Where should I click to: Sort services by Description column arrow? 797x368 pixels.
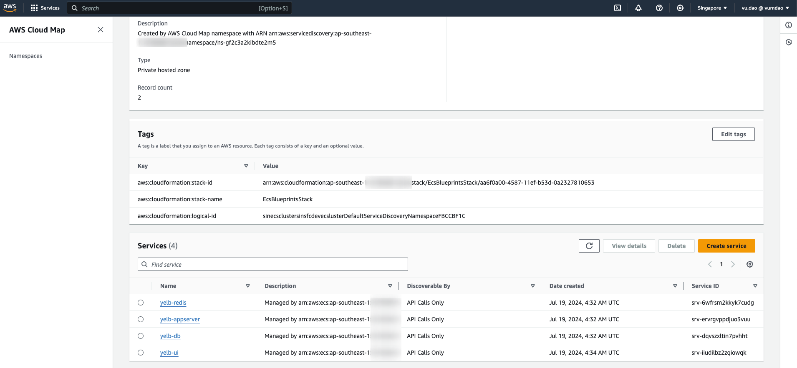390,286
